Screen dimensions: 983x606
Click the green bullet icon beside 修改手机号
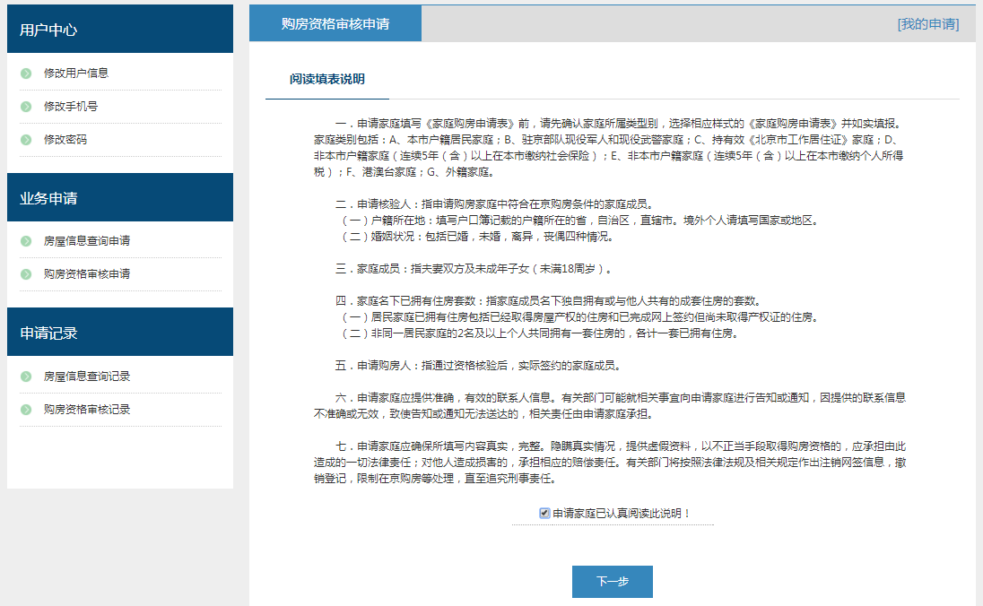[26, 107]
